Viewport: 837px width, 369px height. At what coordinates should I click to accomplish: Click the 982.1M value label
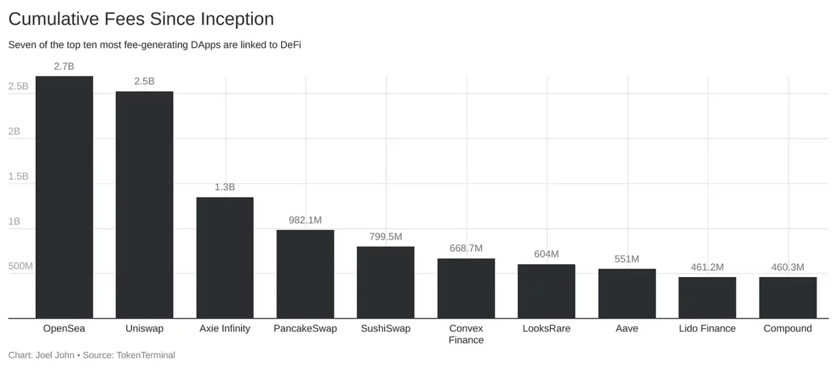point(305,220)
